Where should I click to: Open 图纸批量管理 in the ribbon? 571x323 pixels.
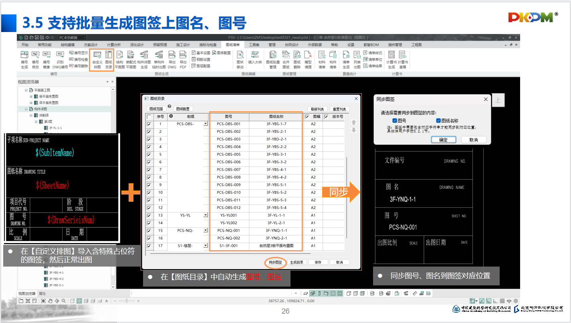click(273, 60)
